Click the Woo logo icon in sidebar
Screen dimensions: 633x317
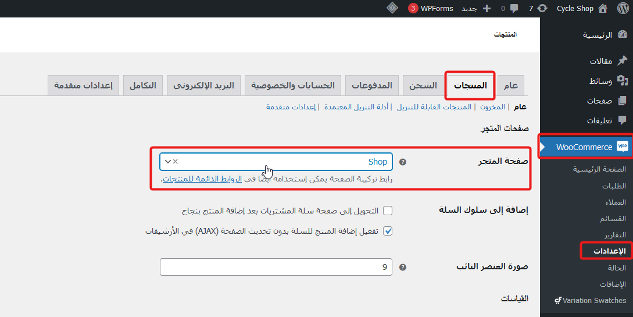[x=623, y=147]
